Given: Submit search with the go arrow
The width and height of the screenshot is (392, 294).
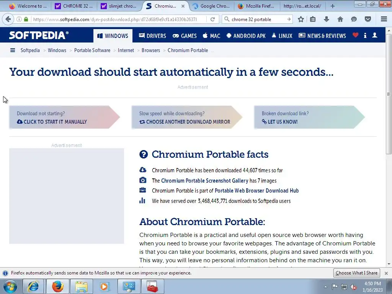Looking at the screenshot, I should pyautogui.click(x=289, y=19).
